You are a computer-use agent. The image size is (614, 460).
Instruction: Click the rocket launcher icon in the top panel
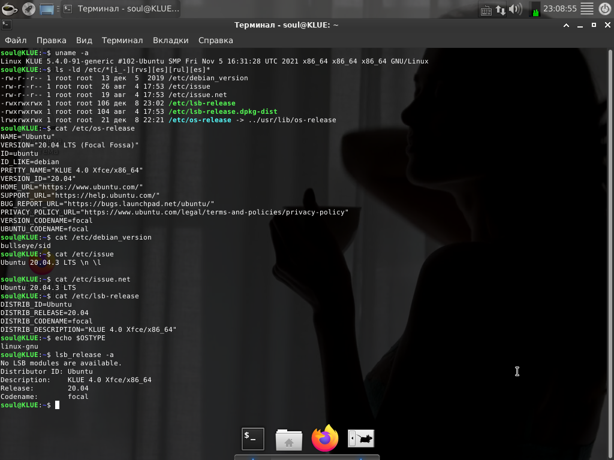[x=29, y=8]
